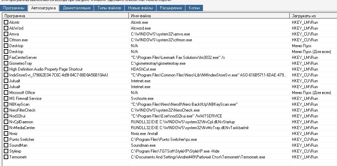This screenshot has width=337, height=166.
Task: Click the Punto Switcher ps.exe path
Action: point(164,139)
